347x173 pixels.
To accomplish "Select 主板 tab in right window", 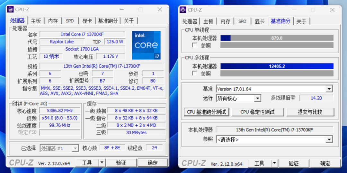I will [209, 21].
